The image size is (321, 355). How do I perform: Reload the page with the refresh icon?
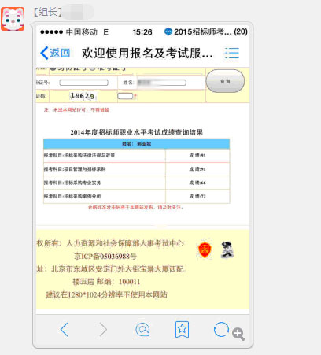221,329
